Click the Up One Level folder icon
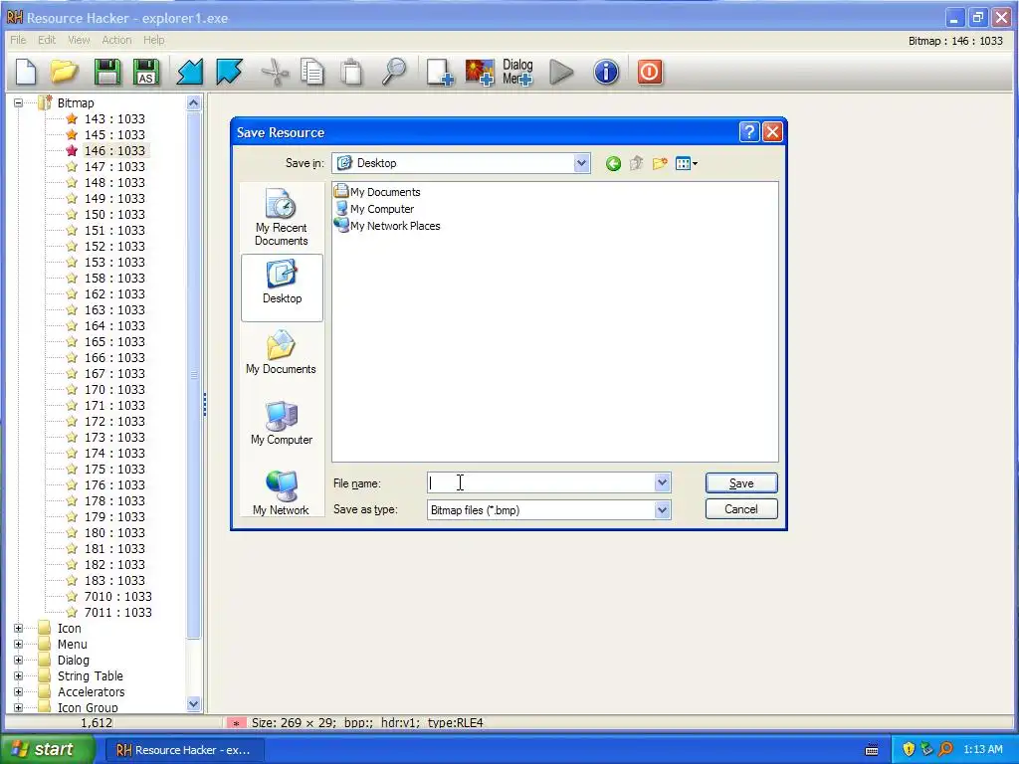This screenshot has height=764, width=1019. pos(636,164)
